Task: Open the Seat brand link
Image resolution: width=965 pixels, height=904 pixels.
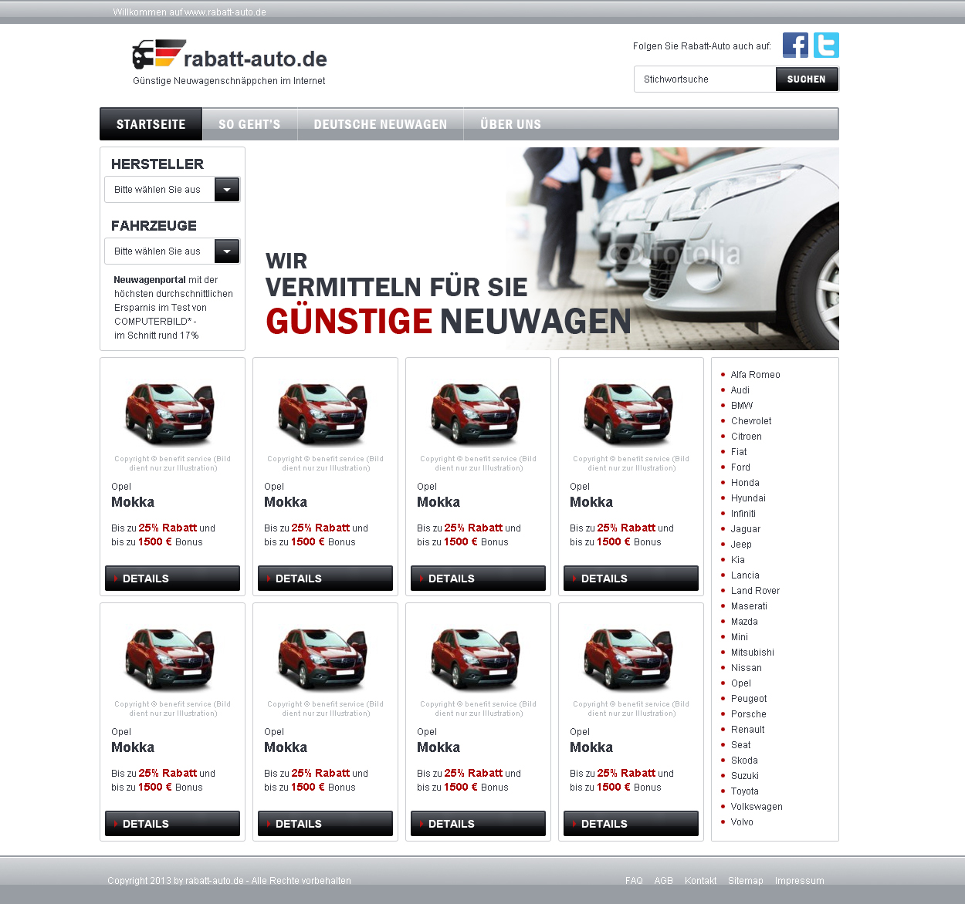Action: (741, 745)
